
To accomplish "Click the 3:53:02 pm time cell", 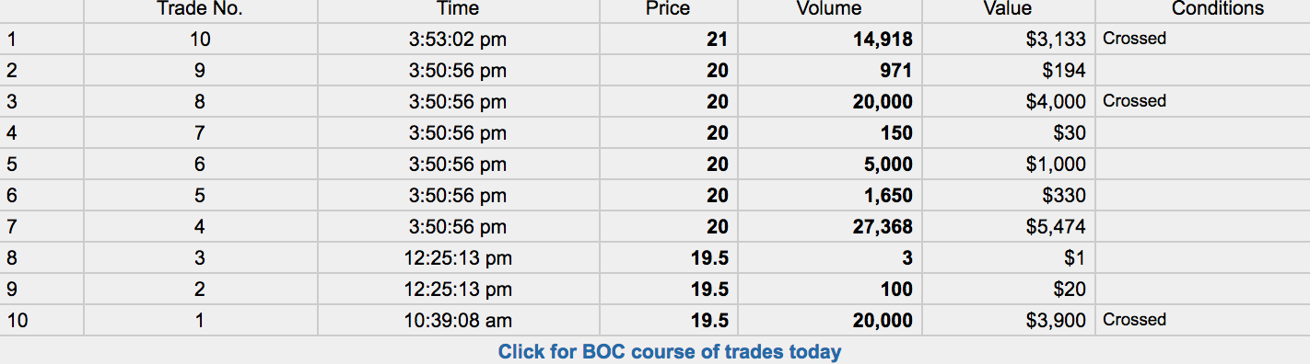I will [x=458, y=40].
